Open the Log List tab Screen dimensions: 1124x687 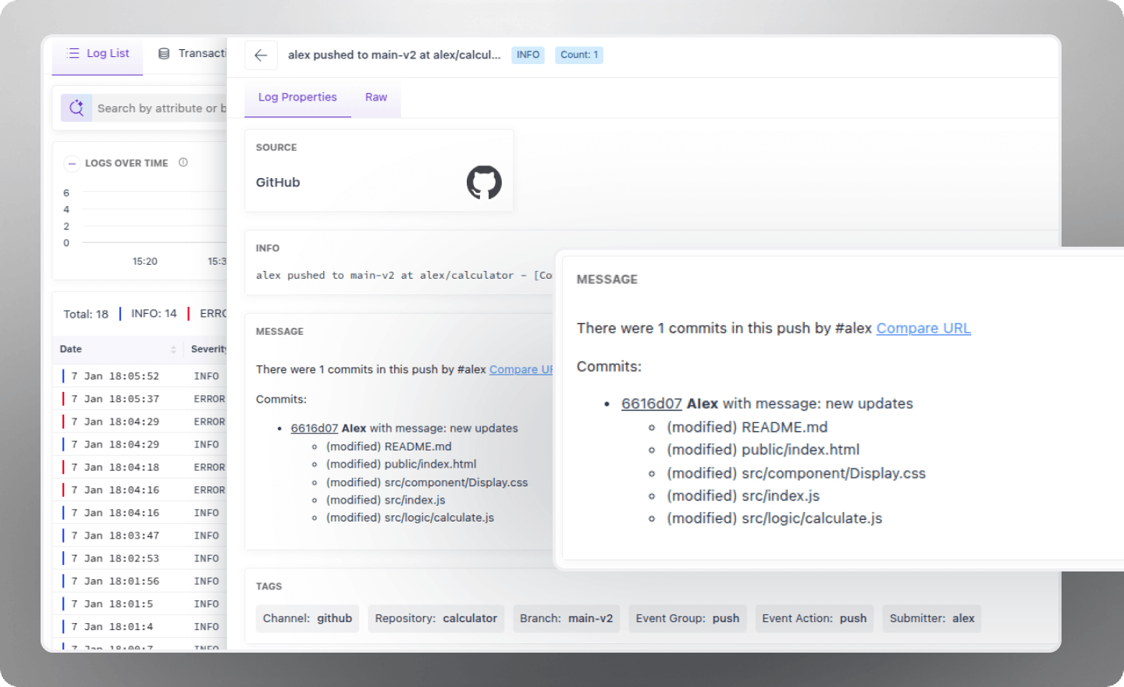coord(98,54)
